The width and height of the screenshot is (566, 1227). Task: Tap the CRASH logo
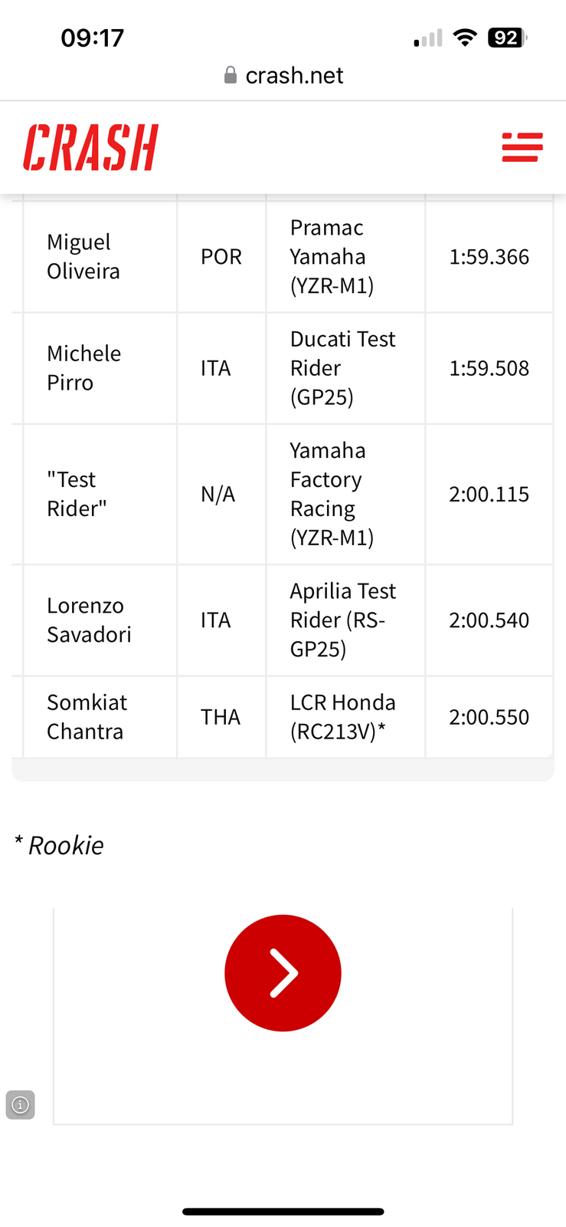90,147
